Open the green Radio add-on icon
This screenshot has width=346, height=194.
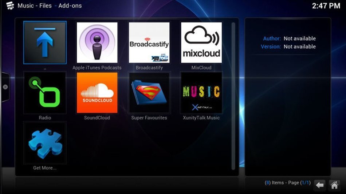click(45, 93)
